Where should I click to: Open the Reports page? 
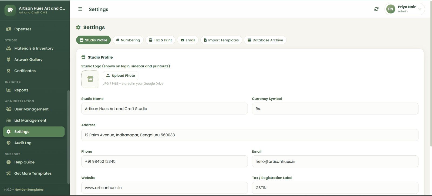tap(34, 90)
